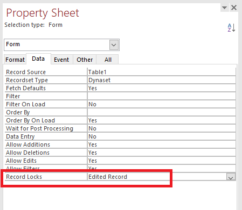Image resolution: width=242 pixels, height=210 pixels.
Task: Click the Record Source value Table1
Action: click(x=161, y=72)
